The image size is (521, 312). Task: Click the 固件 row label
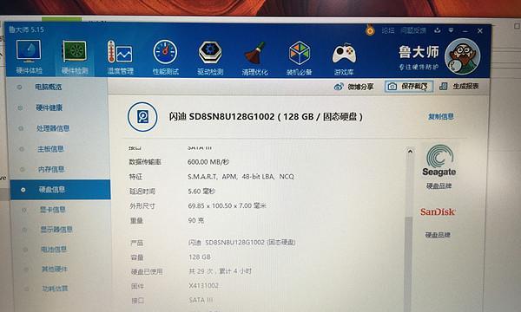click(x=137, y=286)
